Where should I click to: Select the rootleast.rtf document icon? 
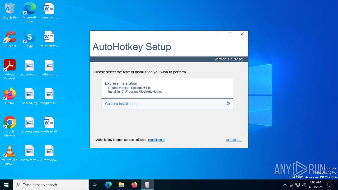49,125
